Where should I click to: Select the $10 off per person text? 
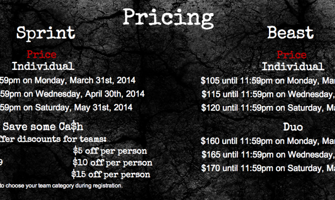(113, 163)
